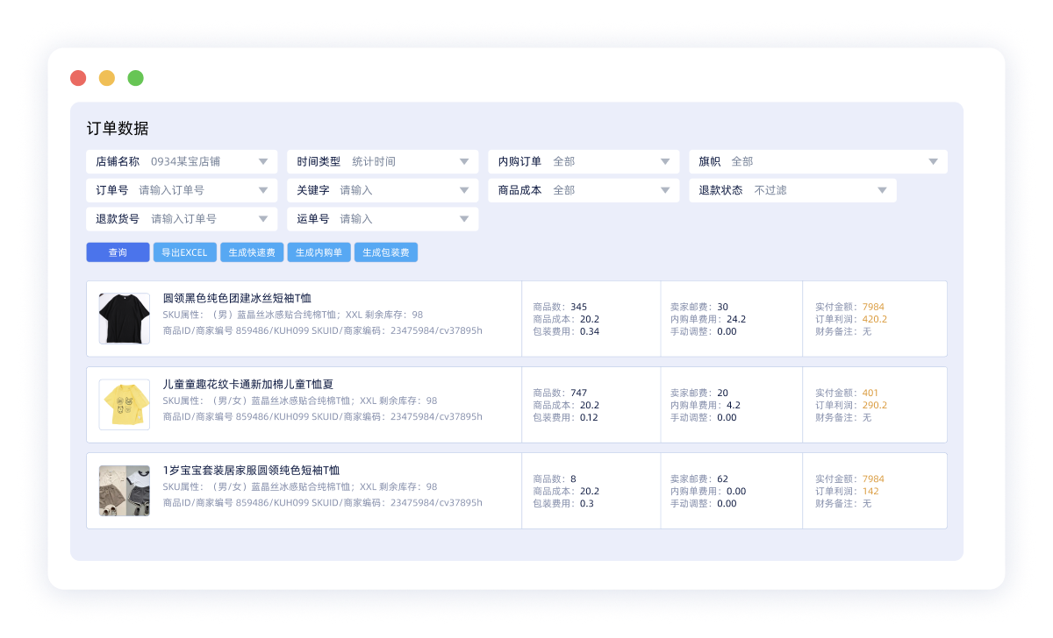The height and width of the screenshot is (638, 1053).
Task: Click 订单利润 value 420.2
Action: [875, 319]
